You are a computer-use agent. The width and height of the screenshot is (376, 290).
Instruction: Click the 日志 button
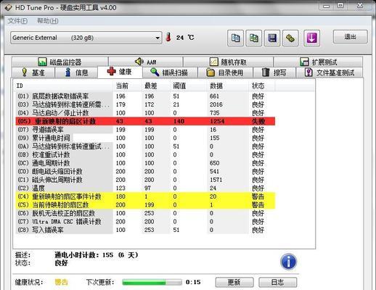(x=278, y=282)
